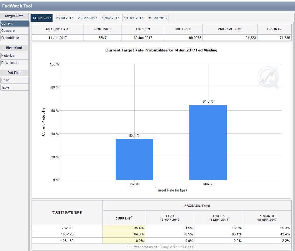
Task: Click the 1 MONTH 18 APR 2017 header
Action: pos(267,218)
